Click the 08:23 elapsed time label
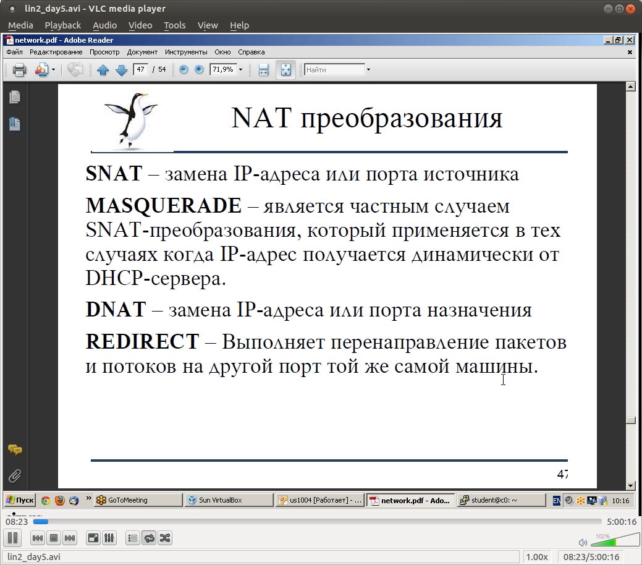The height and width of the screenshot is (565, 642). coord(17,522)
